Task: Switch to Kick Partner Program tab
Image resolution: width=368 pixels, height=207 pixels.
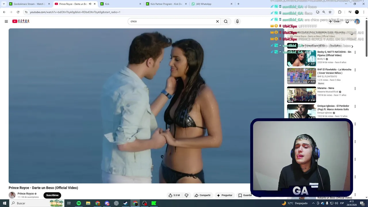Action: click(x=166, y=4)
